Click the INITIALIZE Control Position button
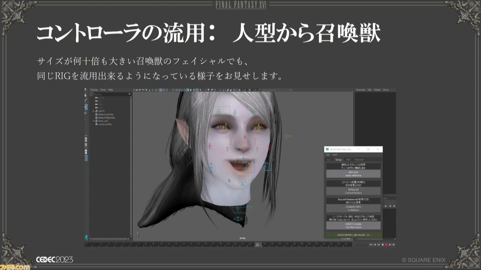This screenshot has height=270, width=481. (353, 191)
